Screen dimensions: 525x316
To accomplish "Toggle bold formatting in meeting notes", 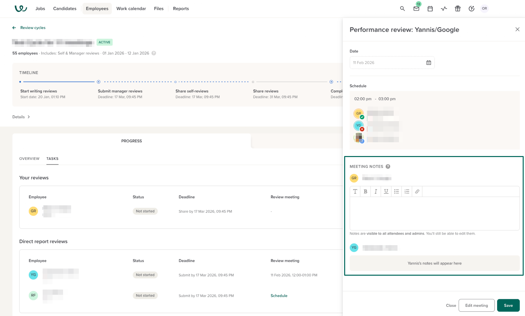I will 365,191.
